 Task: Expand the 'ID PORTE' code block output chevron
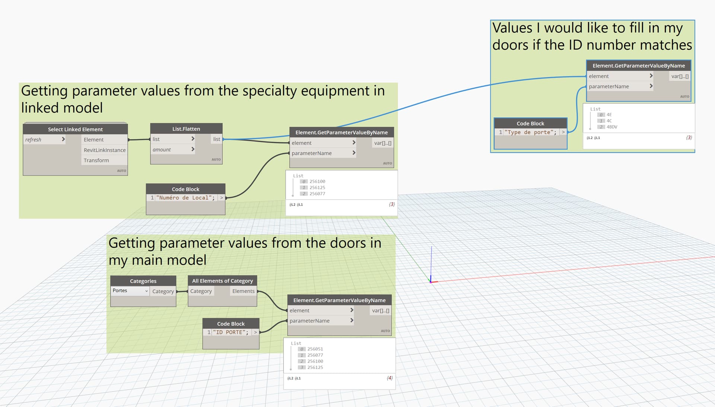(255, 332)
